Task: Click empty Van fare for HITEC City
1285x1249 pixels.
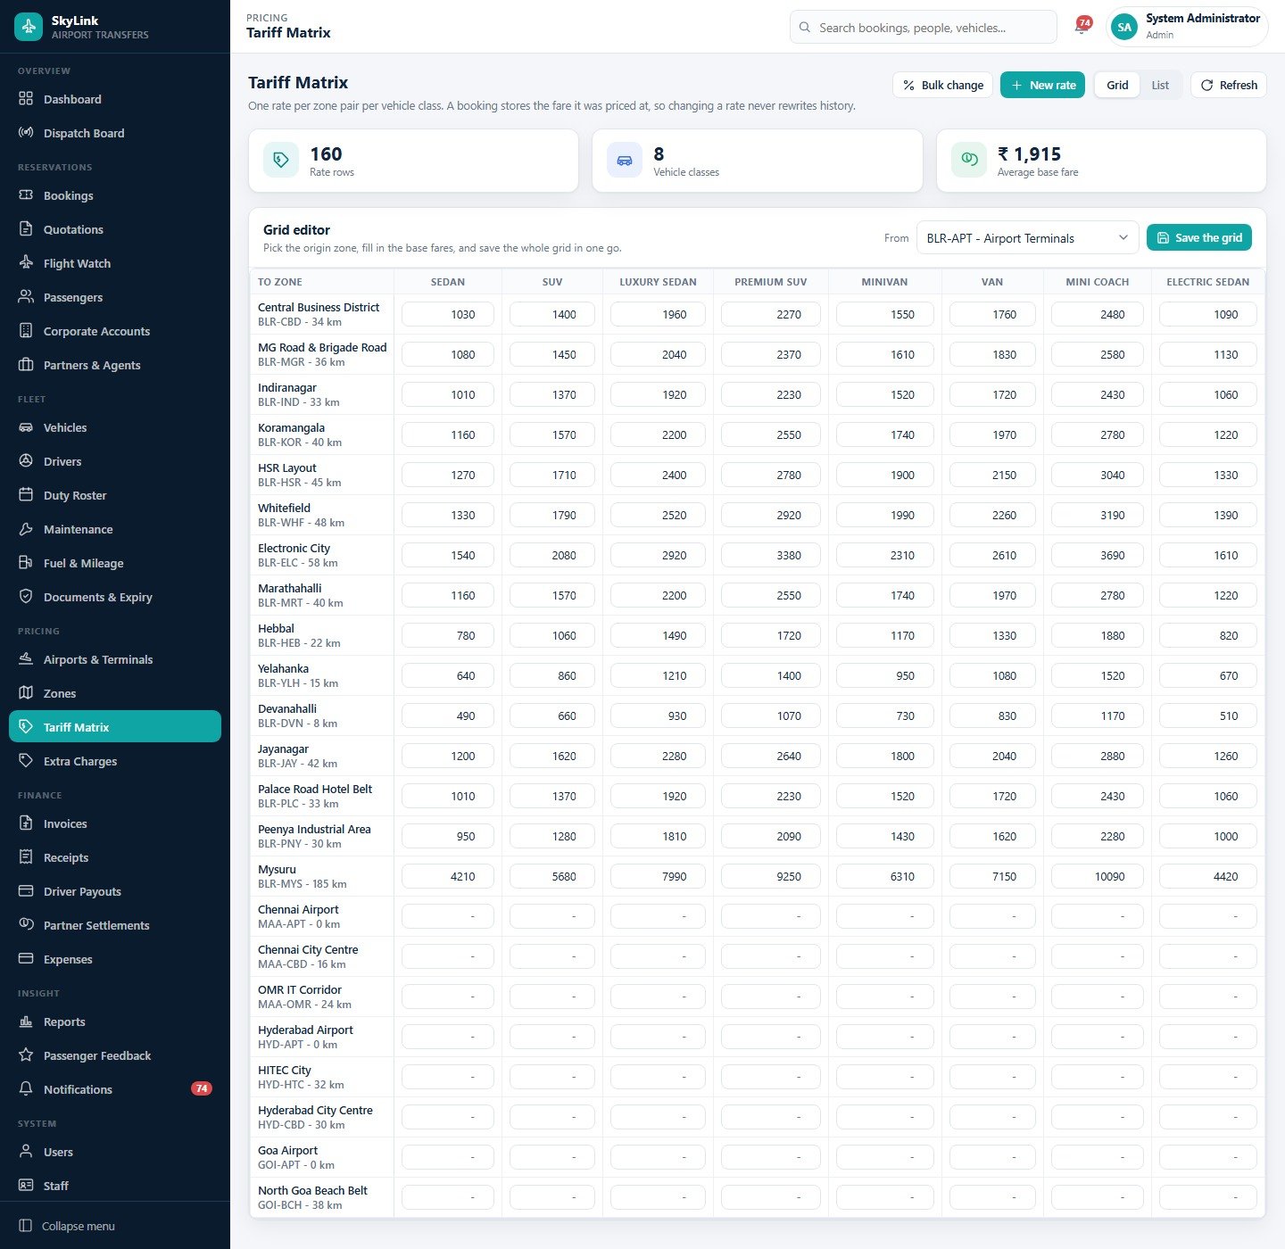Action: [992, 1077]
